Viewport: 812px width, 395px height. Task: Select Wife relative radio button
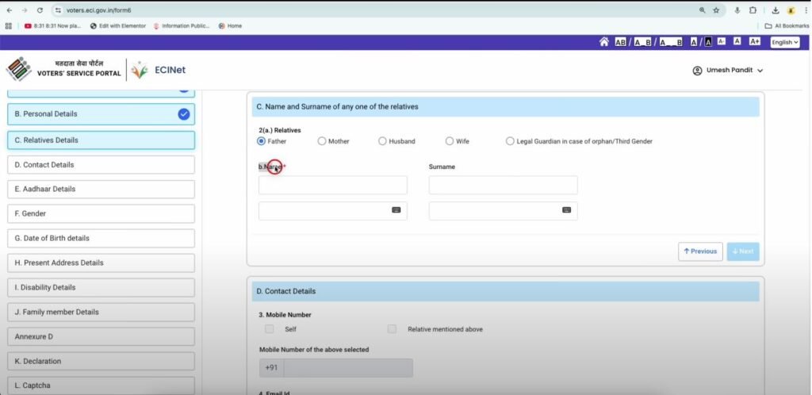pos(450,141)
